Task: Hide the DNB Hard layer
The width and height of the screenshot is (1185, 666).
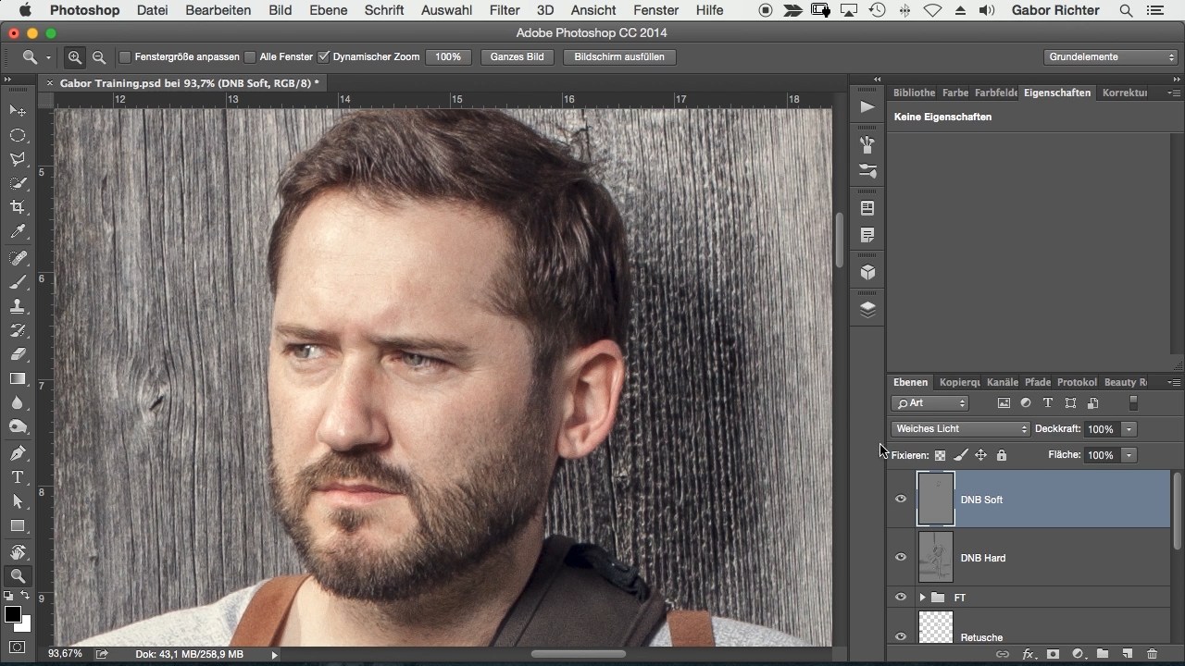Action: (x=901, y=558)
